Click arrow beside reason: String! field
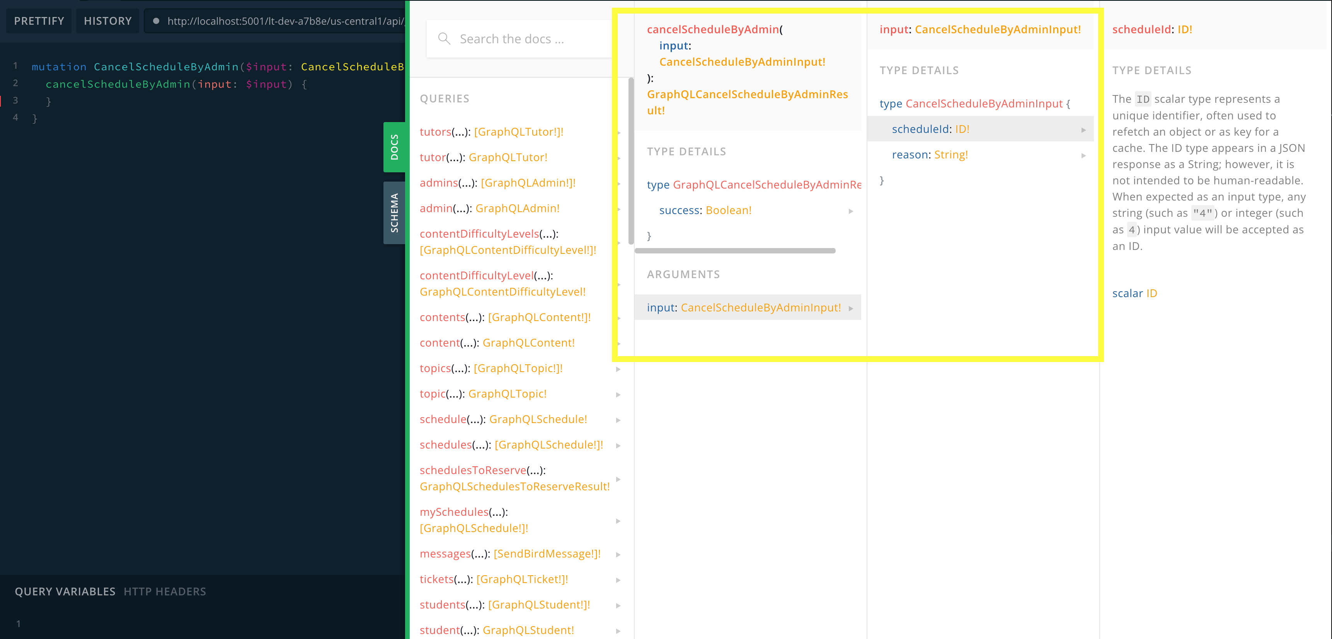1332x639 pixels. (1083, 156)
